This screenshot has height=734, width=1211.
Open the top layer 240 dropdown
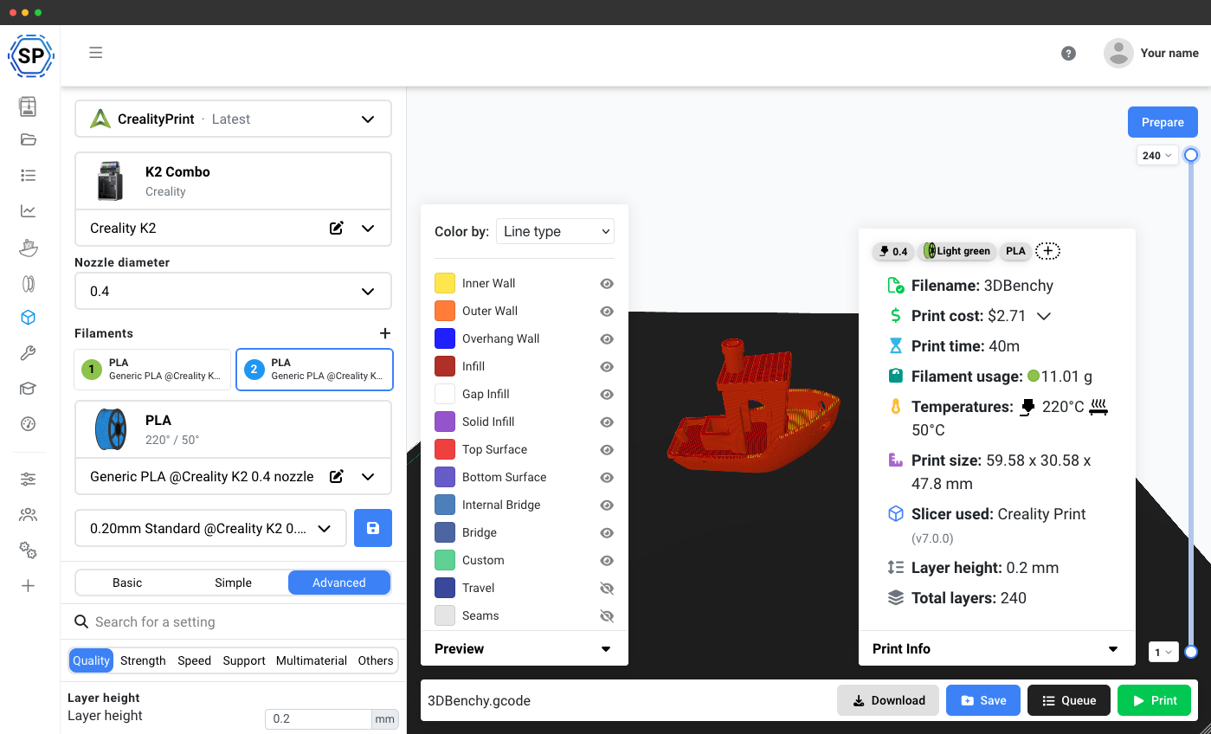(1157, 156)
